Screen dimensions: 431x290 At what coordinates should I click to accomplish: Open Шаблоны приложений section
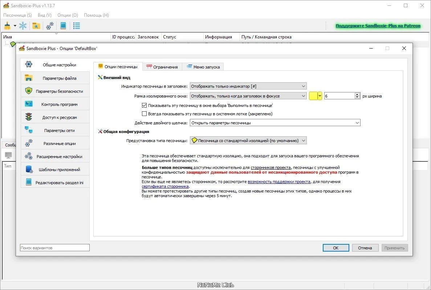[55, 169]
